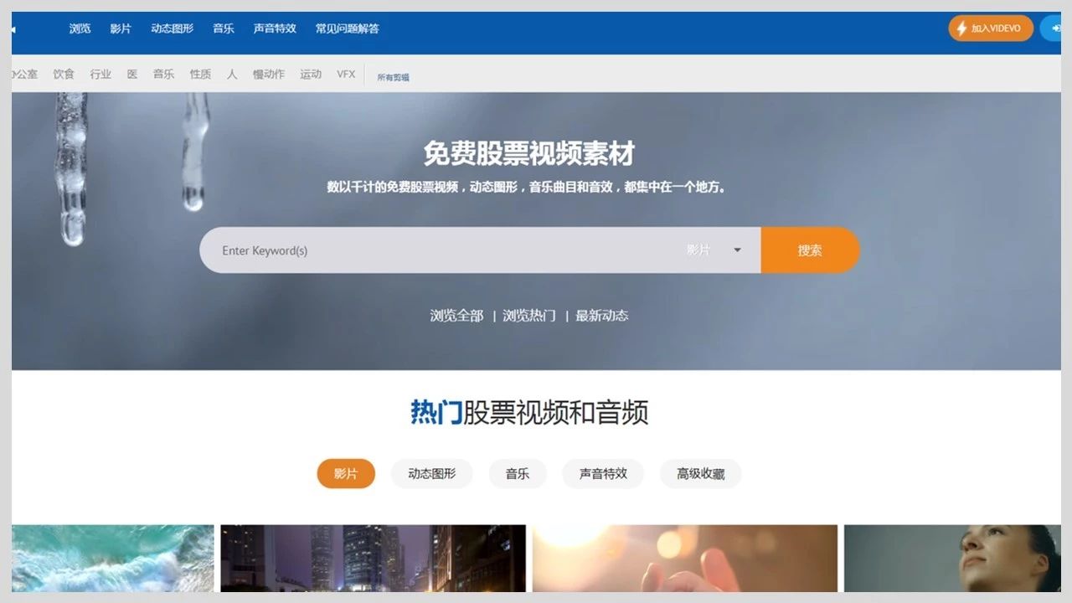Select the 慢动作 slow motion category
This screenshot has height=603, width=1072.
(267, 74)
